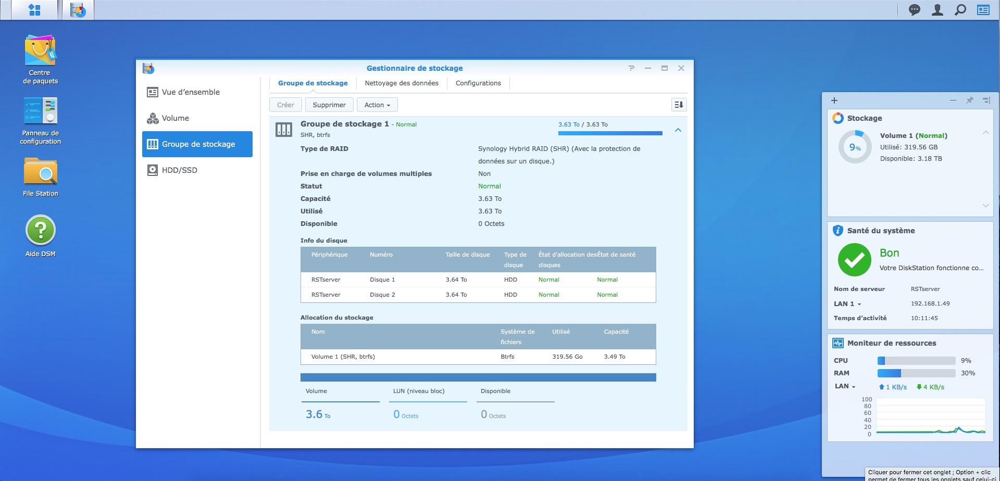Open the DSM main menu icon
The image size is (1000, 481).
click(x=34, y=10)
